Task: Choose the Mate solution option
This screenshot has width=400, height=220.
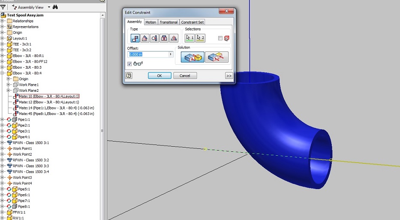Action: point(192,57)
